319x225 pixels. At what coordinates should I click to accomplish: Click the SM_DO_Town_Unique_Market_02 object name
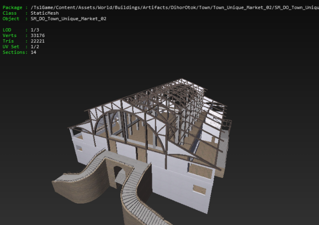click(68, 19)
